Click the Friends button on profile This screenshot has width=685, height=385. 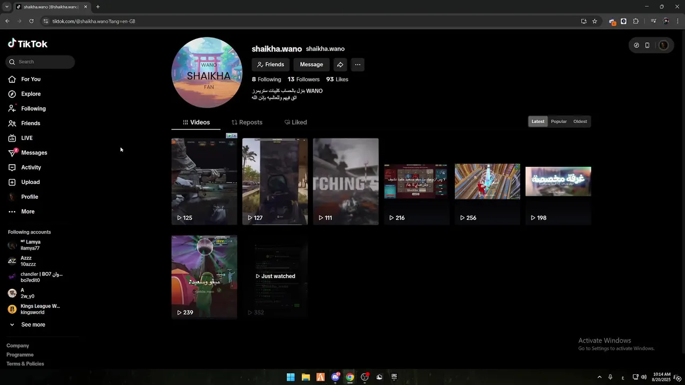(271, 65)
